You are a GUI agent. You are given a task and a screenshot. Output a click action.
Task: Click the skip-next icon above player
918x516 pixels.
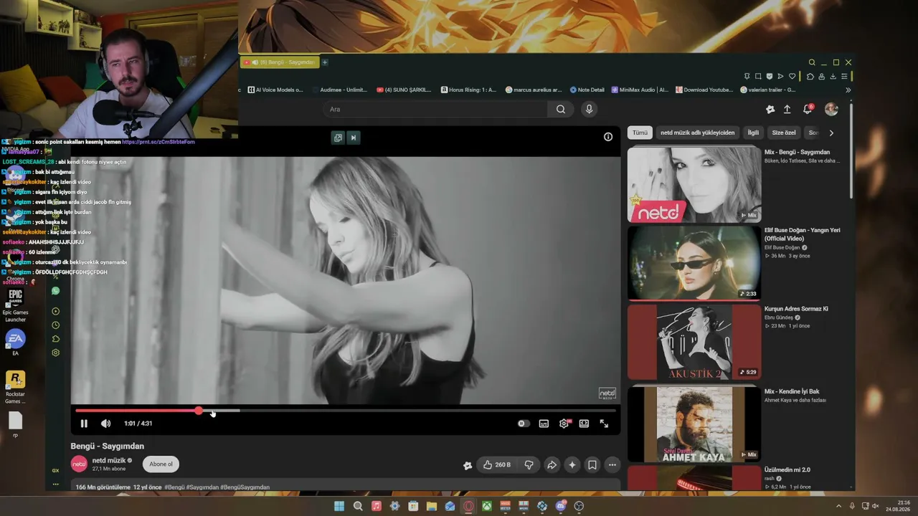353,138
